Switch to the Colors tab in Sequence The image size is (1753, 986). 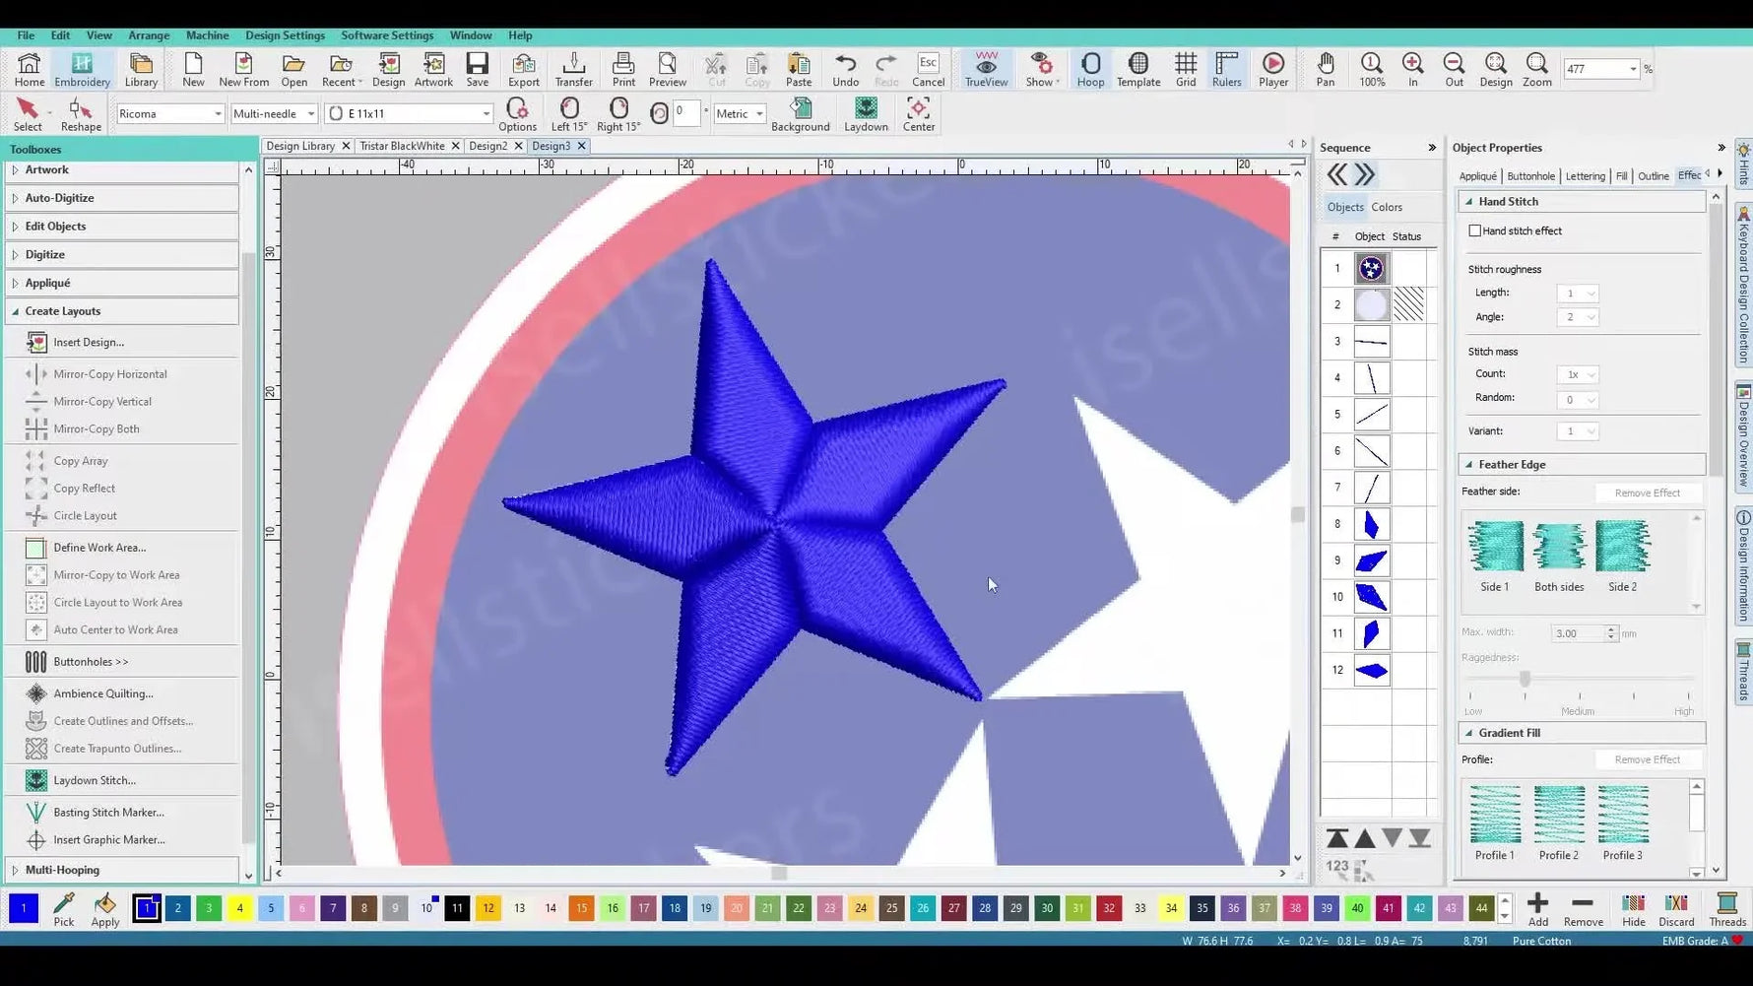(1387, 207)
